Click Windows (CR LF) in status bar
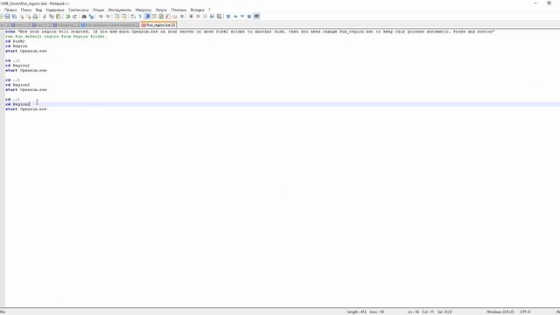The image size is (560, 315). [x=500, y=312]
